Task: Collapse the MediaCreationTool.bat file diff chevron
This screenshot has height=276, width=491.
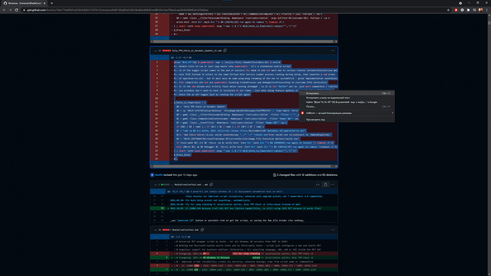Action: click(156, 230)
